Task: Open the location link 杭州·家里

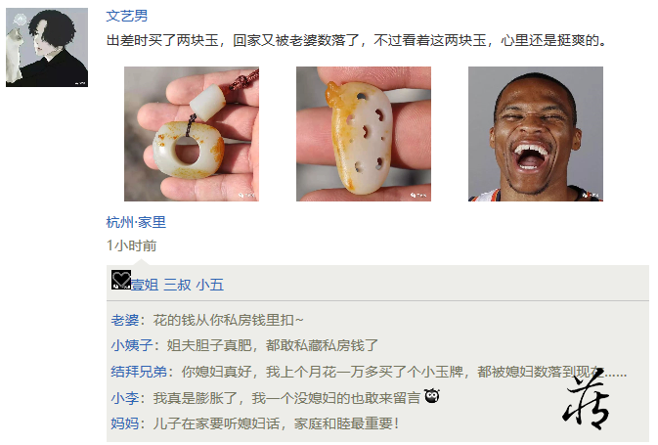Action: 136,222
